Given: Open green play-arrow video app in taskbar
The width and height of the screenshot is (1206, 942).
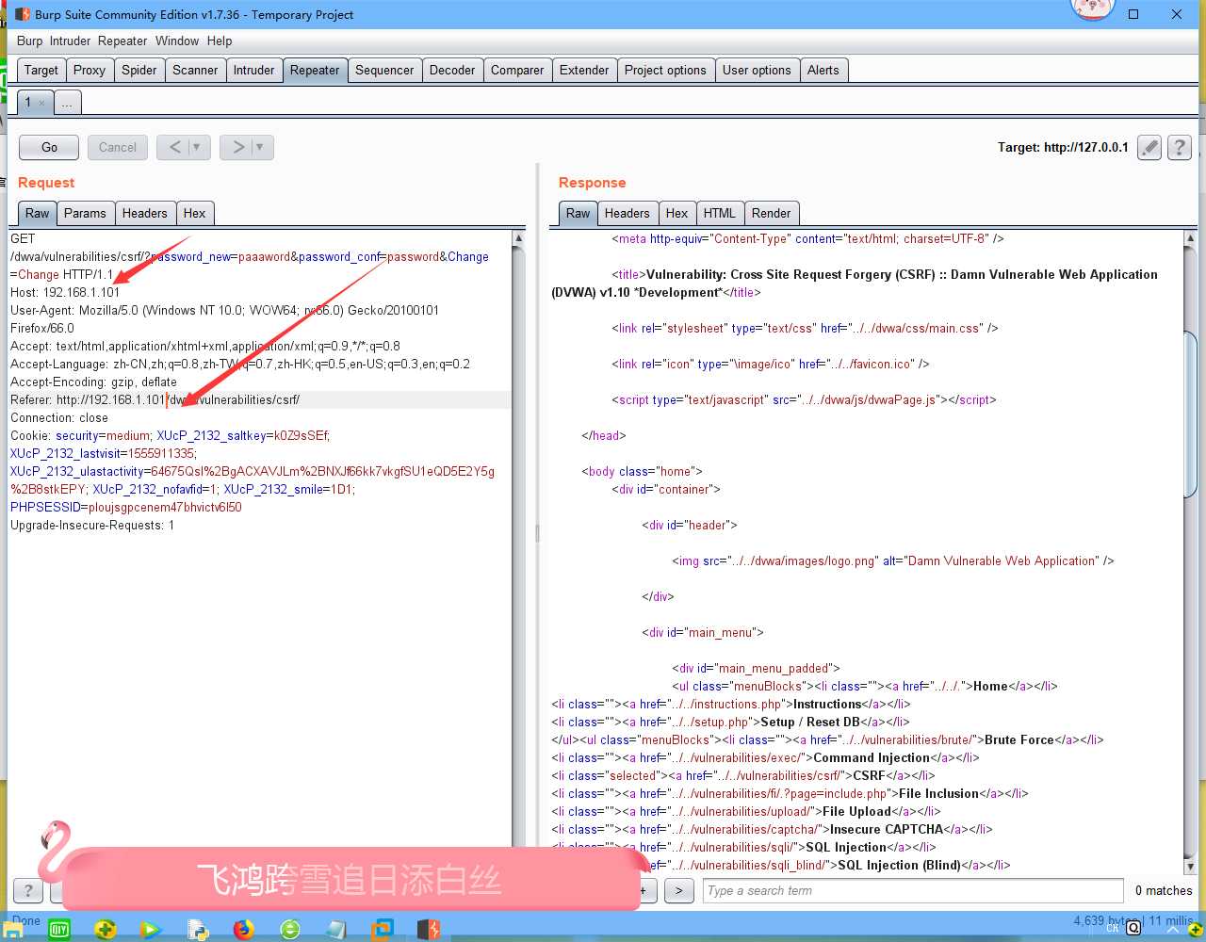Looking at the screenshot, I should coord(151,929).
